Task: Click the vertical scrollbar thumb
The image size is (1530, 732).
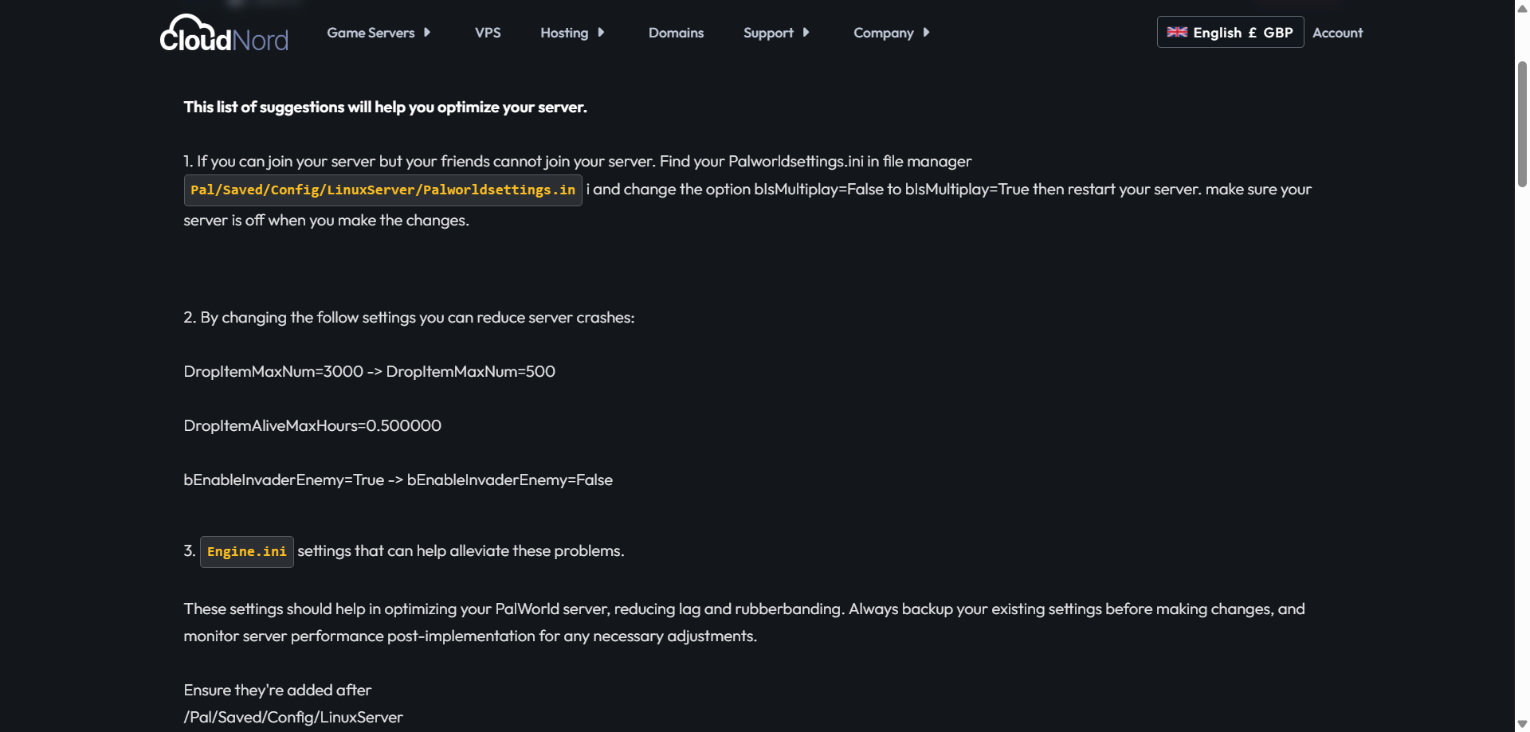Action: coord(1522,123)
